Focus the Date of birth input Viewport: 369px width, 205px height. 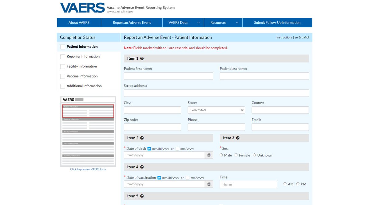point(165,155)
